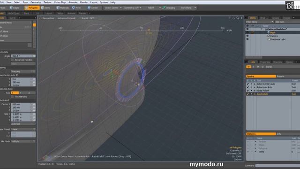This screenshot has height=169, width=300.
Task: Click the Auto Size button
Action: tap(23, 124)
